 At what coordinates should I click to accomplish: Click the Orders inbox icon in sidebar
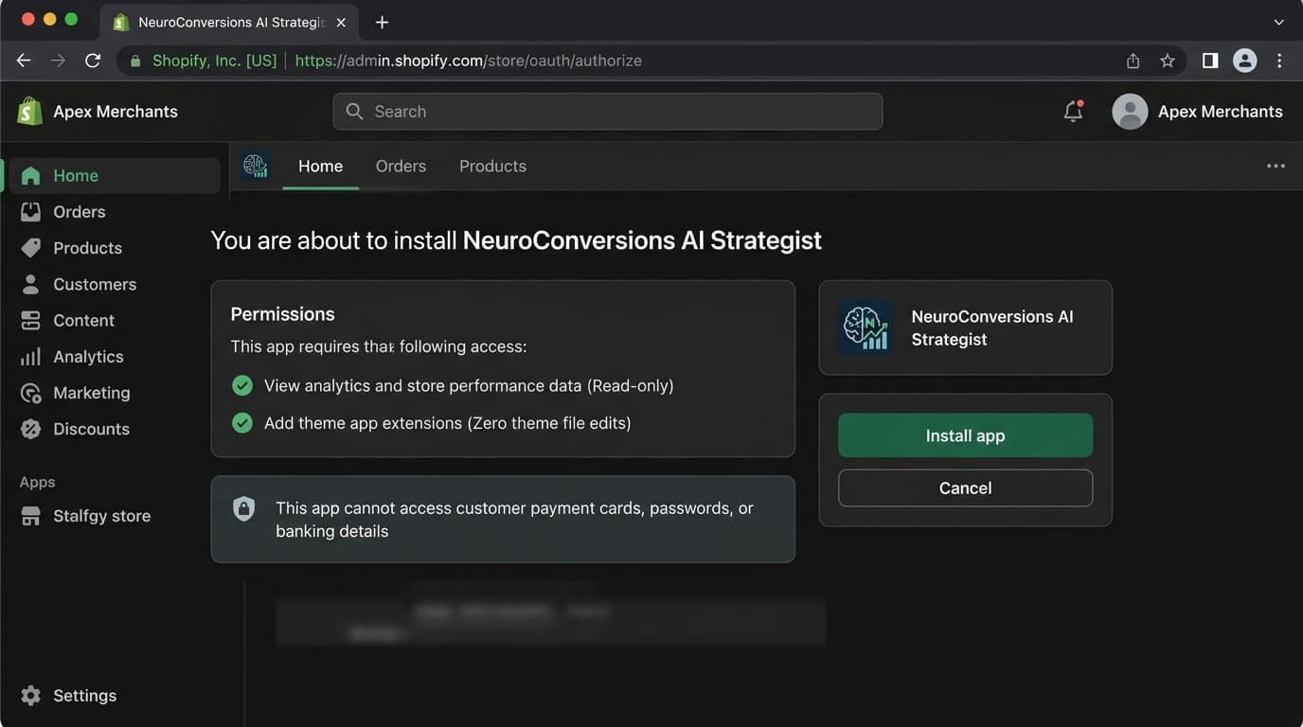[x=30, y=212]
